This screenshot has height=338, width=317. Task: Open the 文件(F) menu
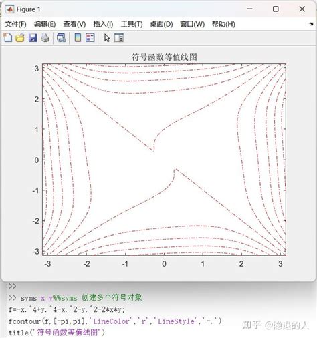(15, 24)
